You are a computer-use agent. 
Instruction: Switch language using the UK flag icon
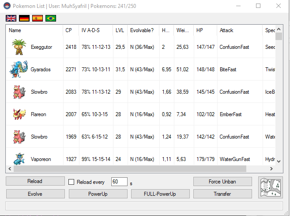tap(11, 18)
